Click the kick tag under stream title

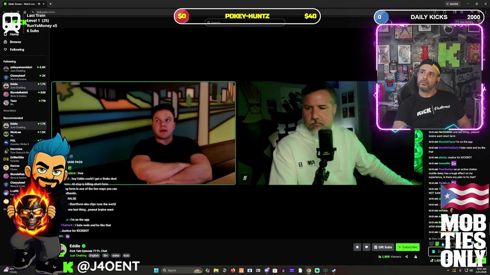pyautogui.click(x=126, y=256)
